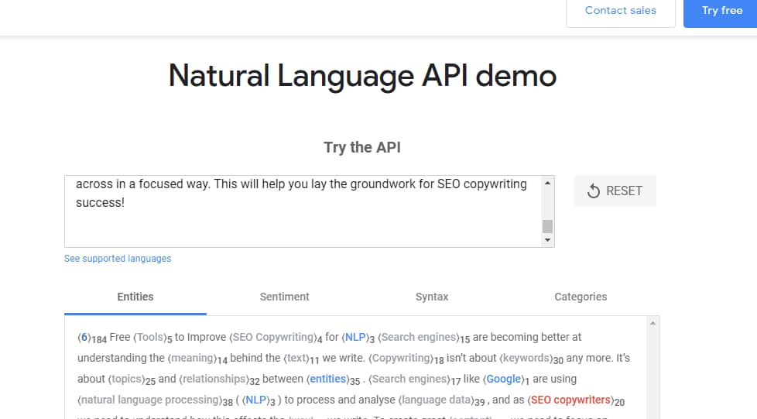Open the Categories tab

pos(581,297)
